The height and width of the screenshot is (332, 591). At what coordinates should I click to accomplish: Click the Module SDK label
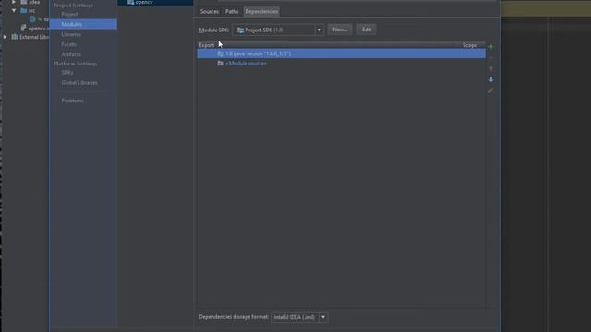213,30
